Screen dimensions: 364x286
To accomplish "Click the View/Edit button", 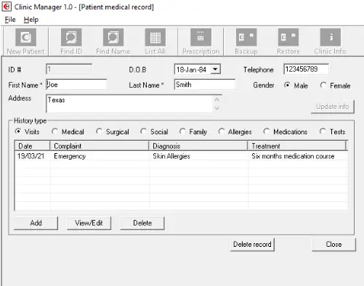I will [89, 223].
